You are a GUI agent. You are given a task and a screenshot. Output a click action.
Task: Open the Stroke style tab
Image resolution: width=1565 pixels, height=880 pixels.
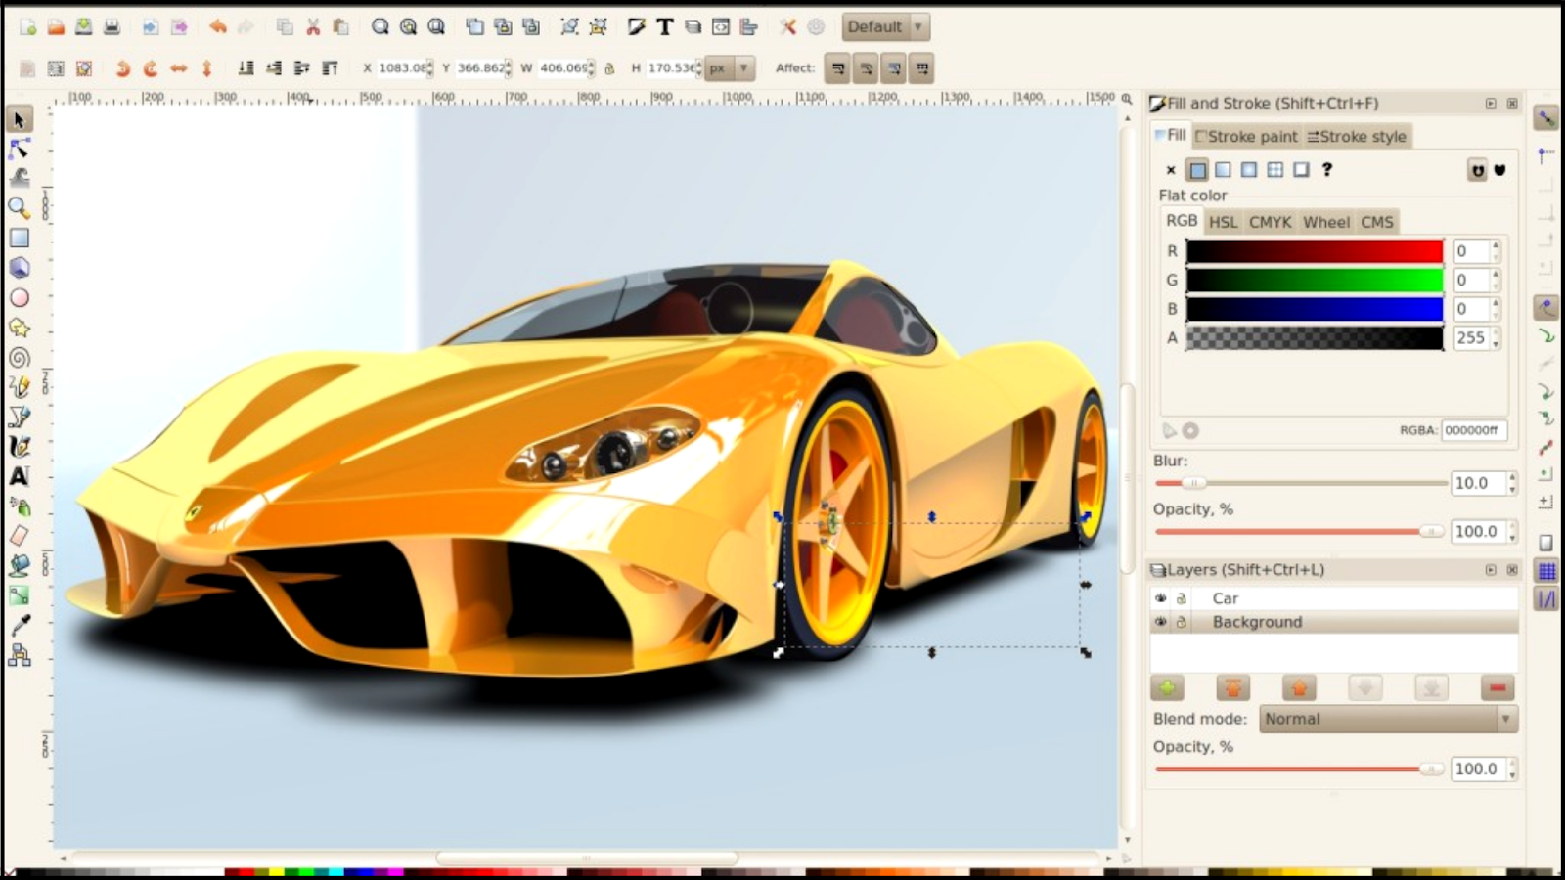point(1357,137)
